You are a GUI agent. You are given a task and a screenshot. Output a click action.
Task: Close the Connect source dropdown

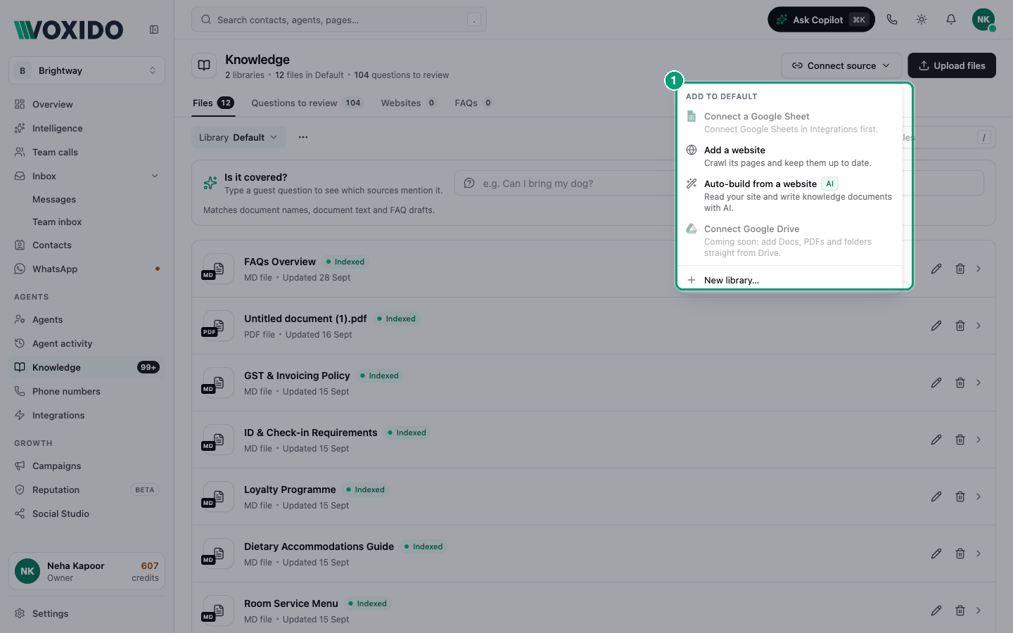[841, 65]
